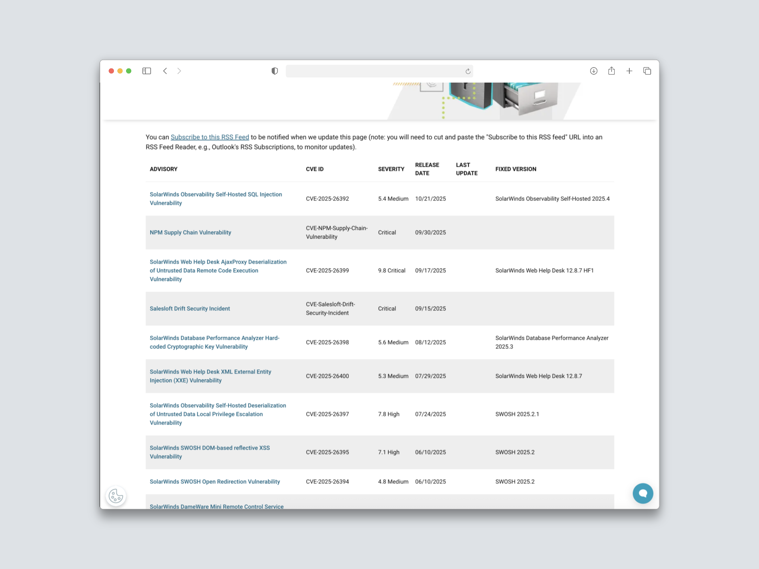Image resolution: width=759 pixels, height=569 pixels.
Task: Click the share icon in toolbar
Action: 612,71
